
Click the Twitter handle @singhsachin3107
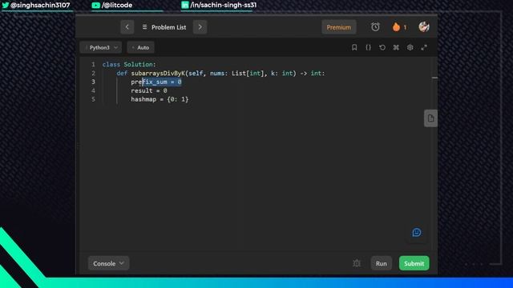[36, 6]
